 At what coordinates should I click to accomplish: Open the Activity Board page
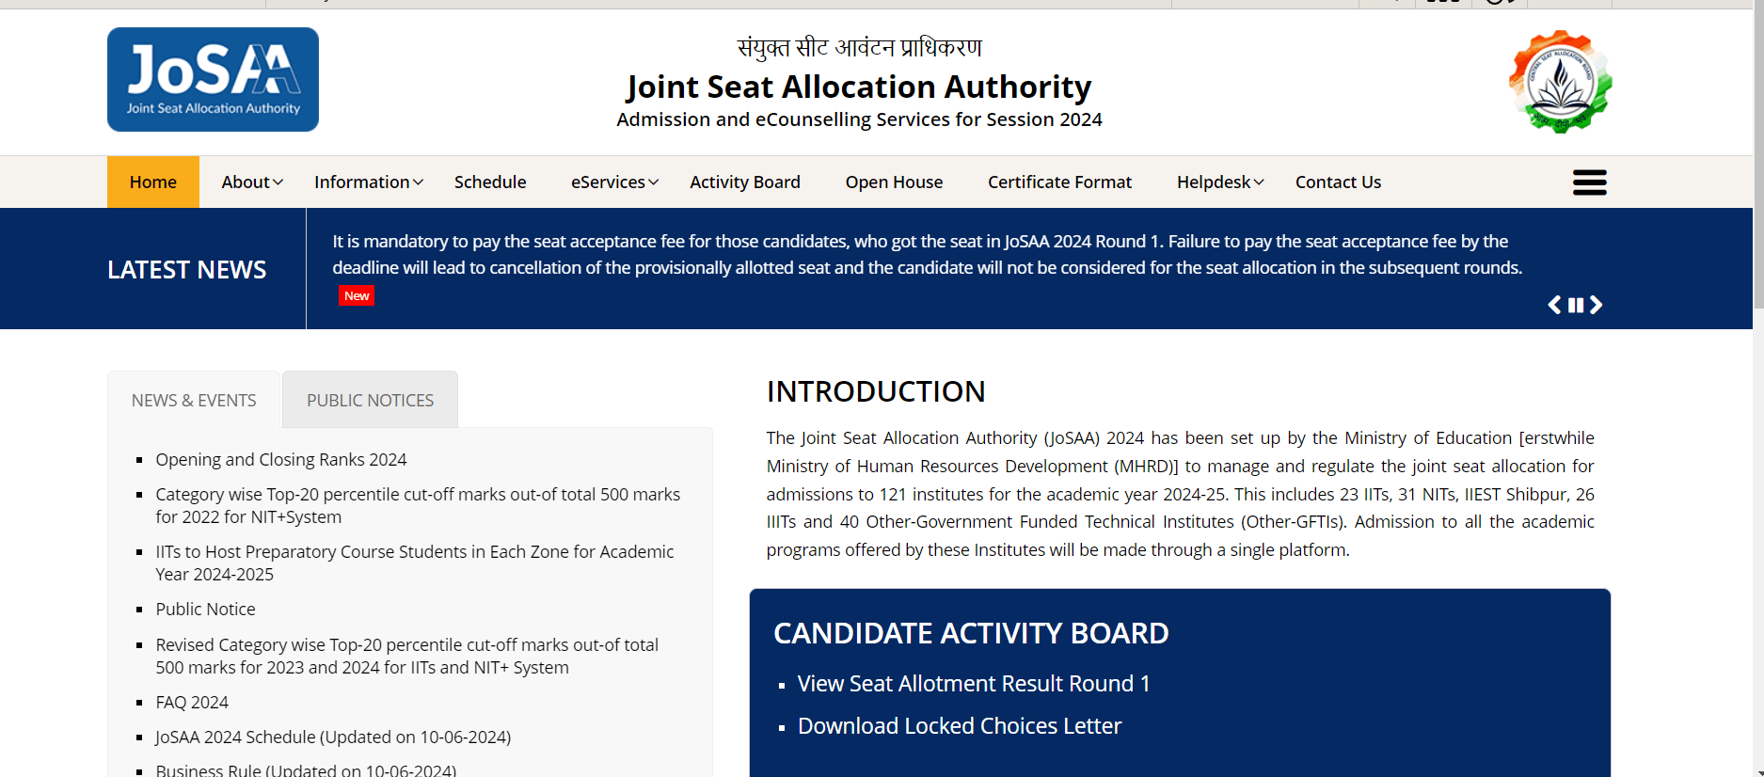[745, 182]
